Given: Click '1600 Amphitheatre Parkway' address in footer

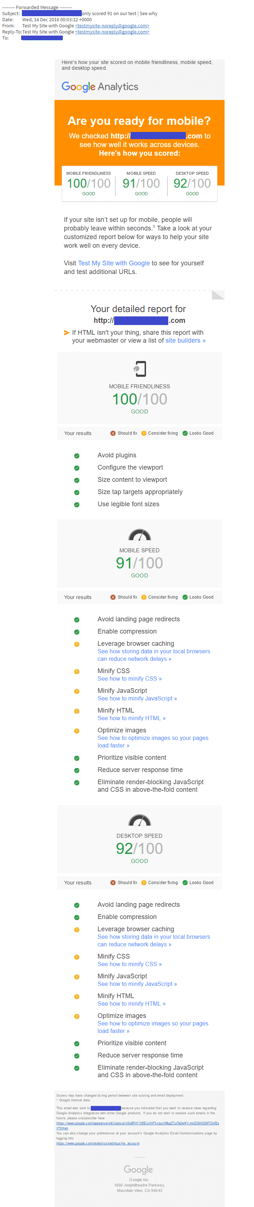Looking at the screenshot, I should coord(140,1185).
